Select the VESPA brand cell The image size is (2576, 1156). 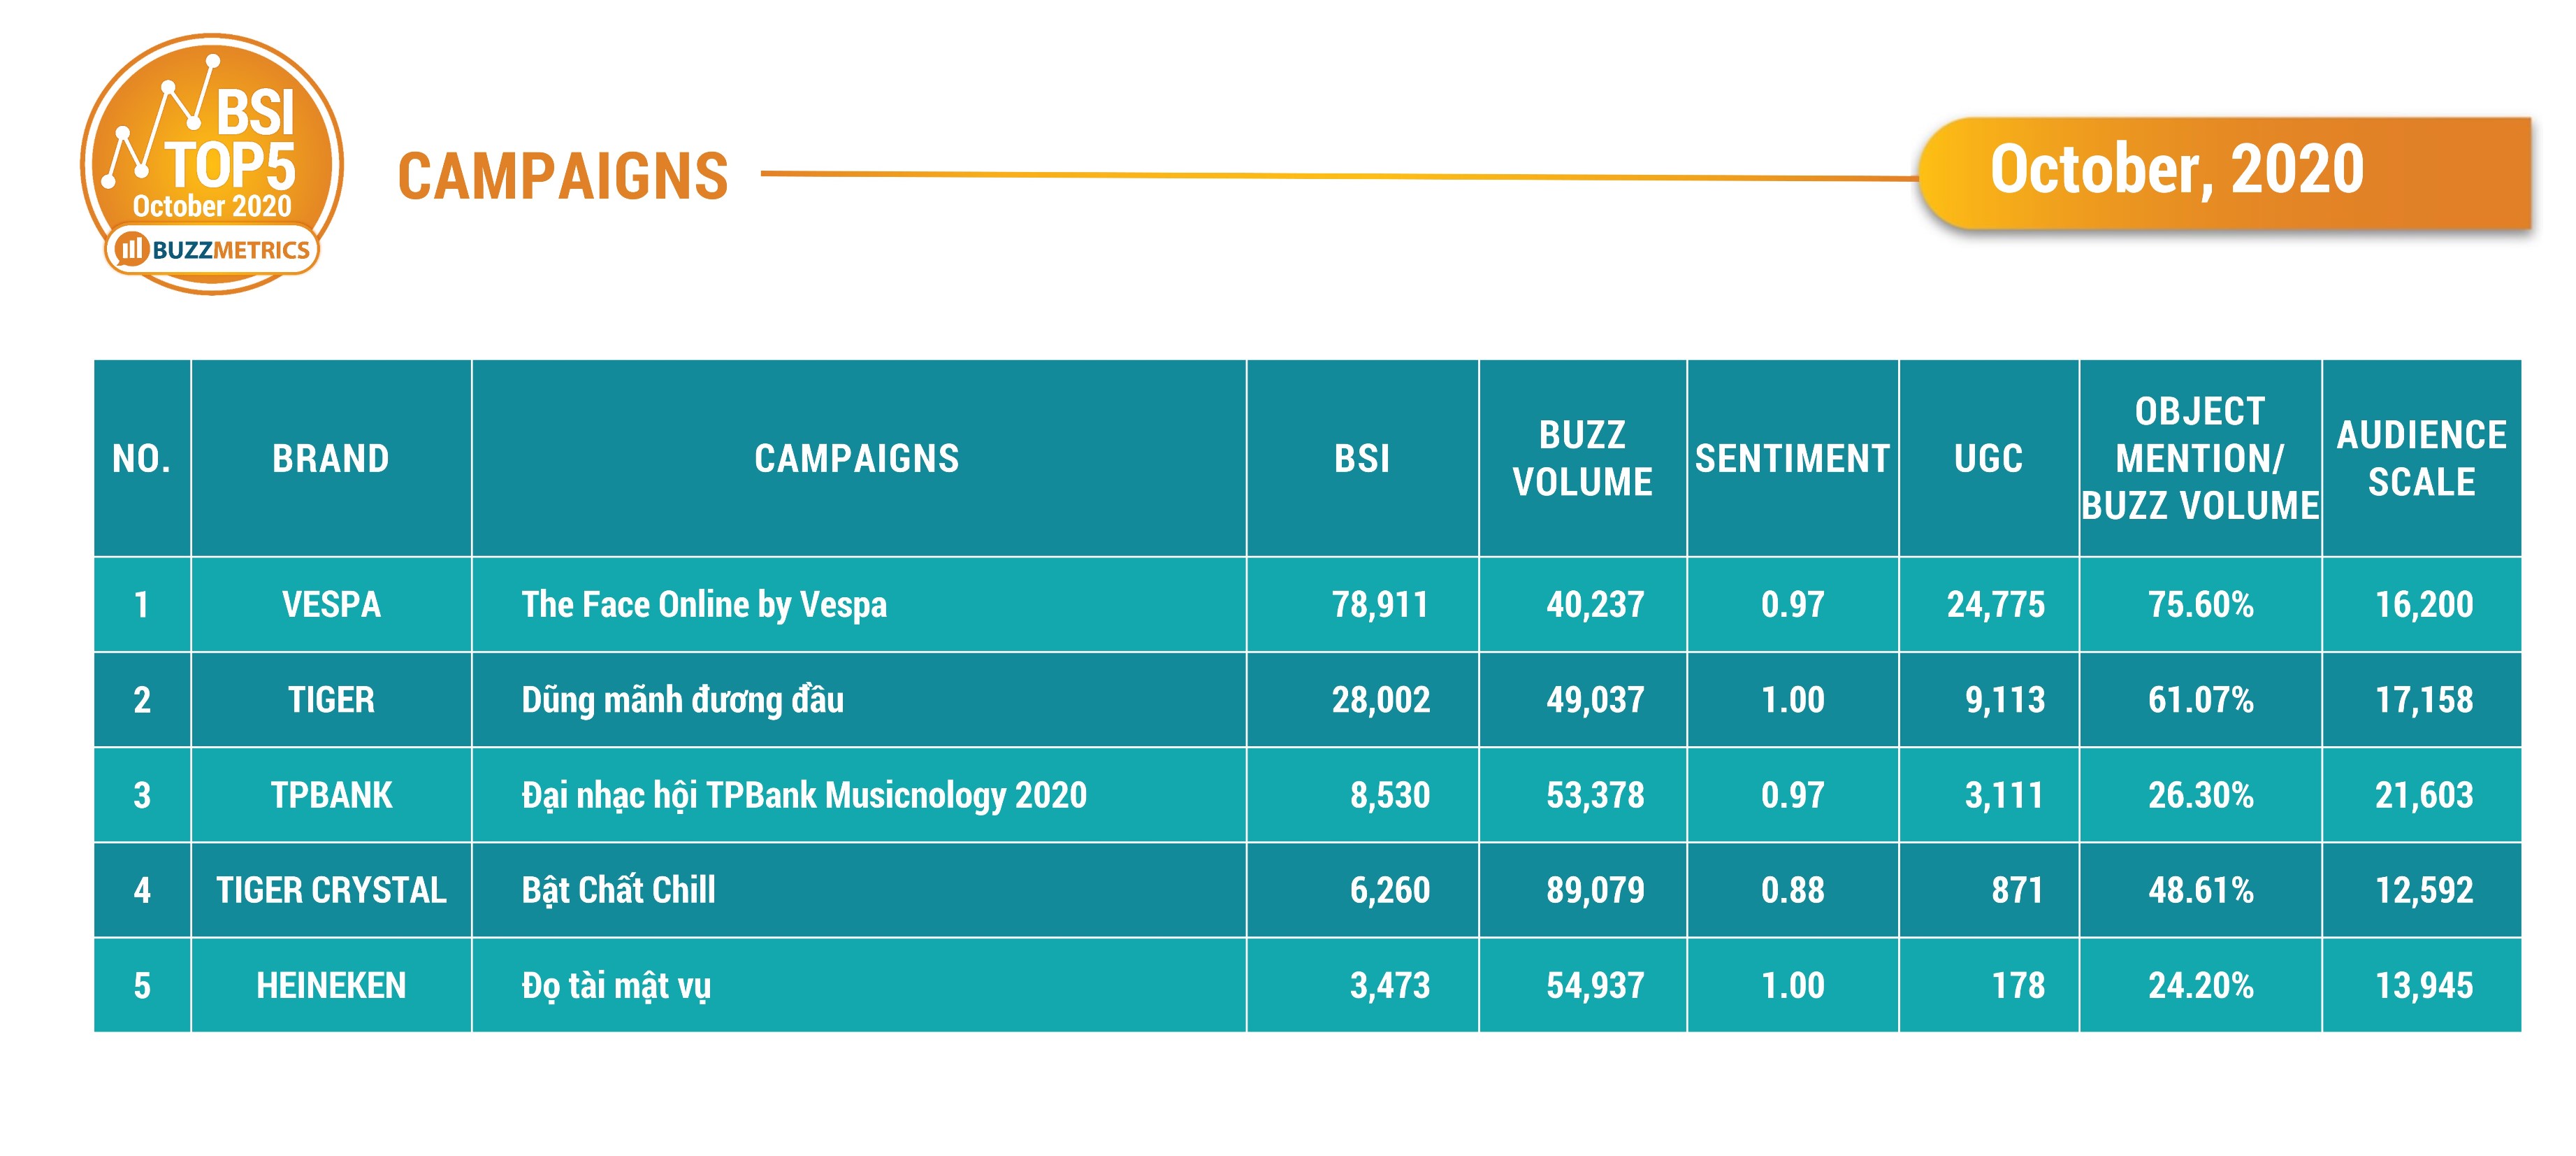click(331, 604)
